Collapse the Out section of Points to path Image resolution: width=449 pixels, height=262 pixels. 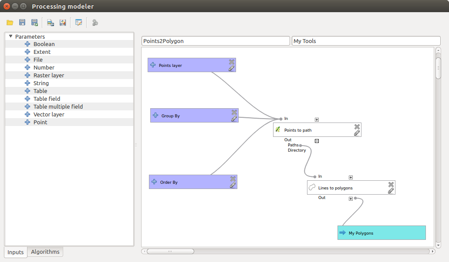click(x=317, y=141)
